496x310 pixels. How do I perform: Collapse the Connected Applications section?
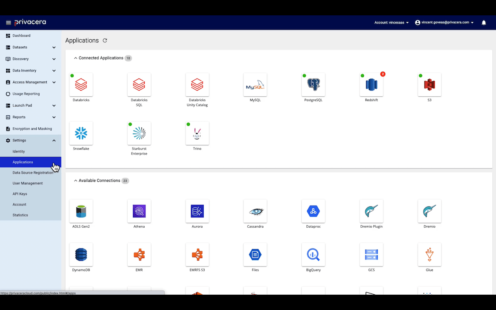76,58
